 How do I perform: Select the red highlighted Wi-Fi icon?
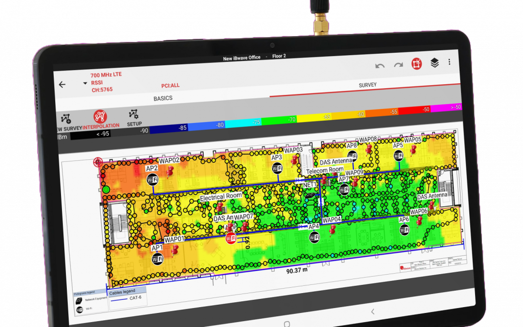pyautogui.click(x=231, y=238)
